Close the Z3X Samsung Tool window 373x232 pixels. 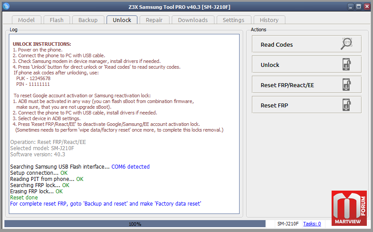[367, 7]
